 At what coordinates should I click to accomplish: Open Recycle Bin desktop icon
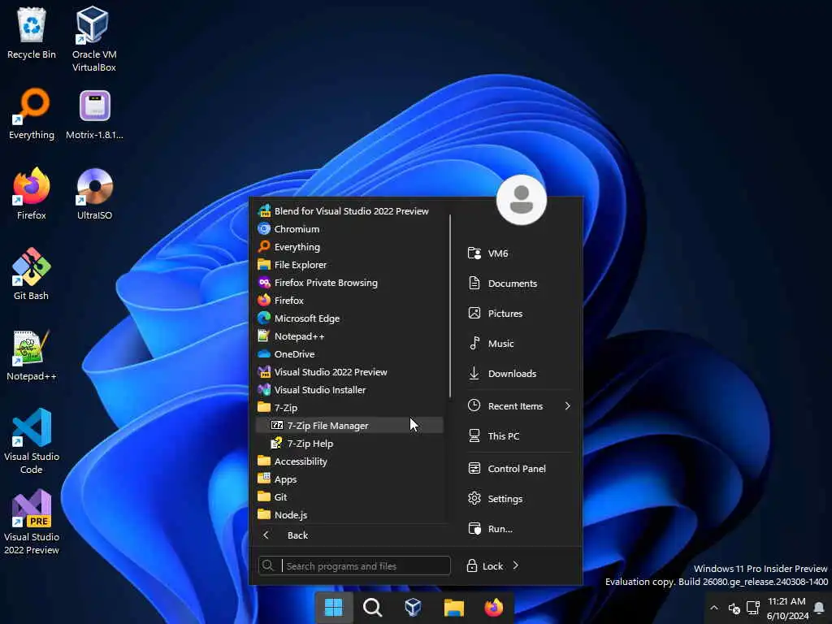click(x=32, y=32)
